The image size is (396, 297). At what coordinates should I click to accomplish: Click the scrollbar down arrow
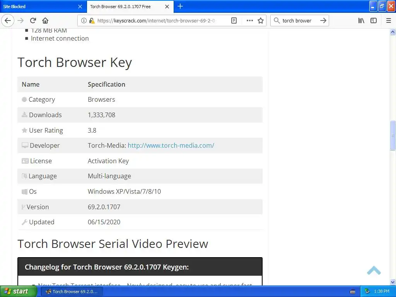393,282
